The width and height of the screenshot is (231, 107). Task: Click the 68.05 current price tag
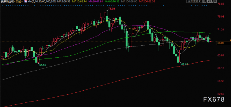point(221,43)
